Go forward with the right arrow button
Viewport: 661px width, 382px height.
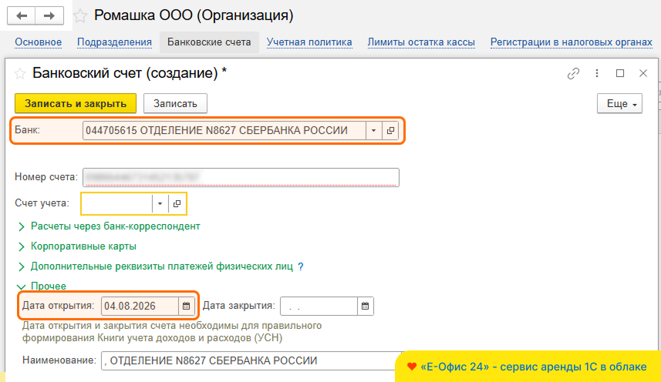coord(49,15)
